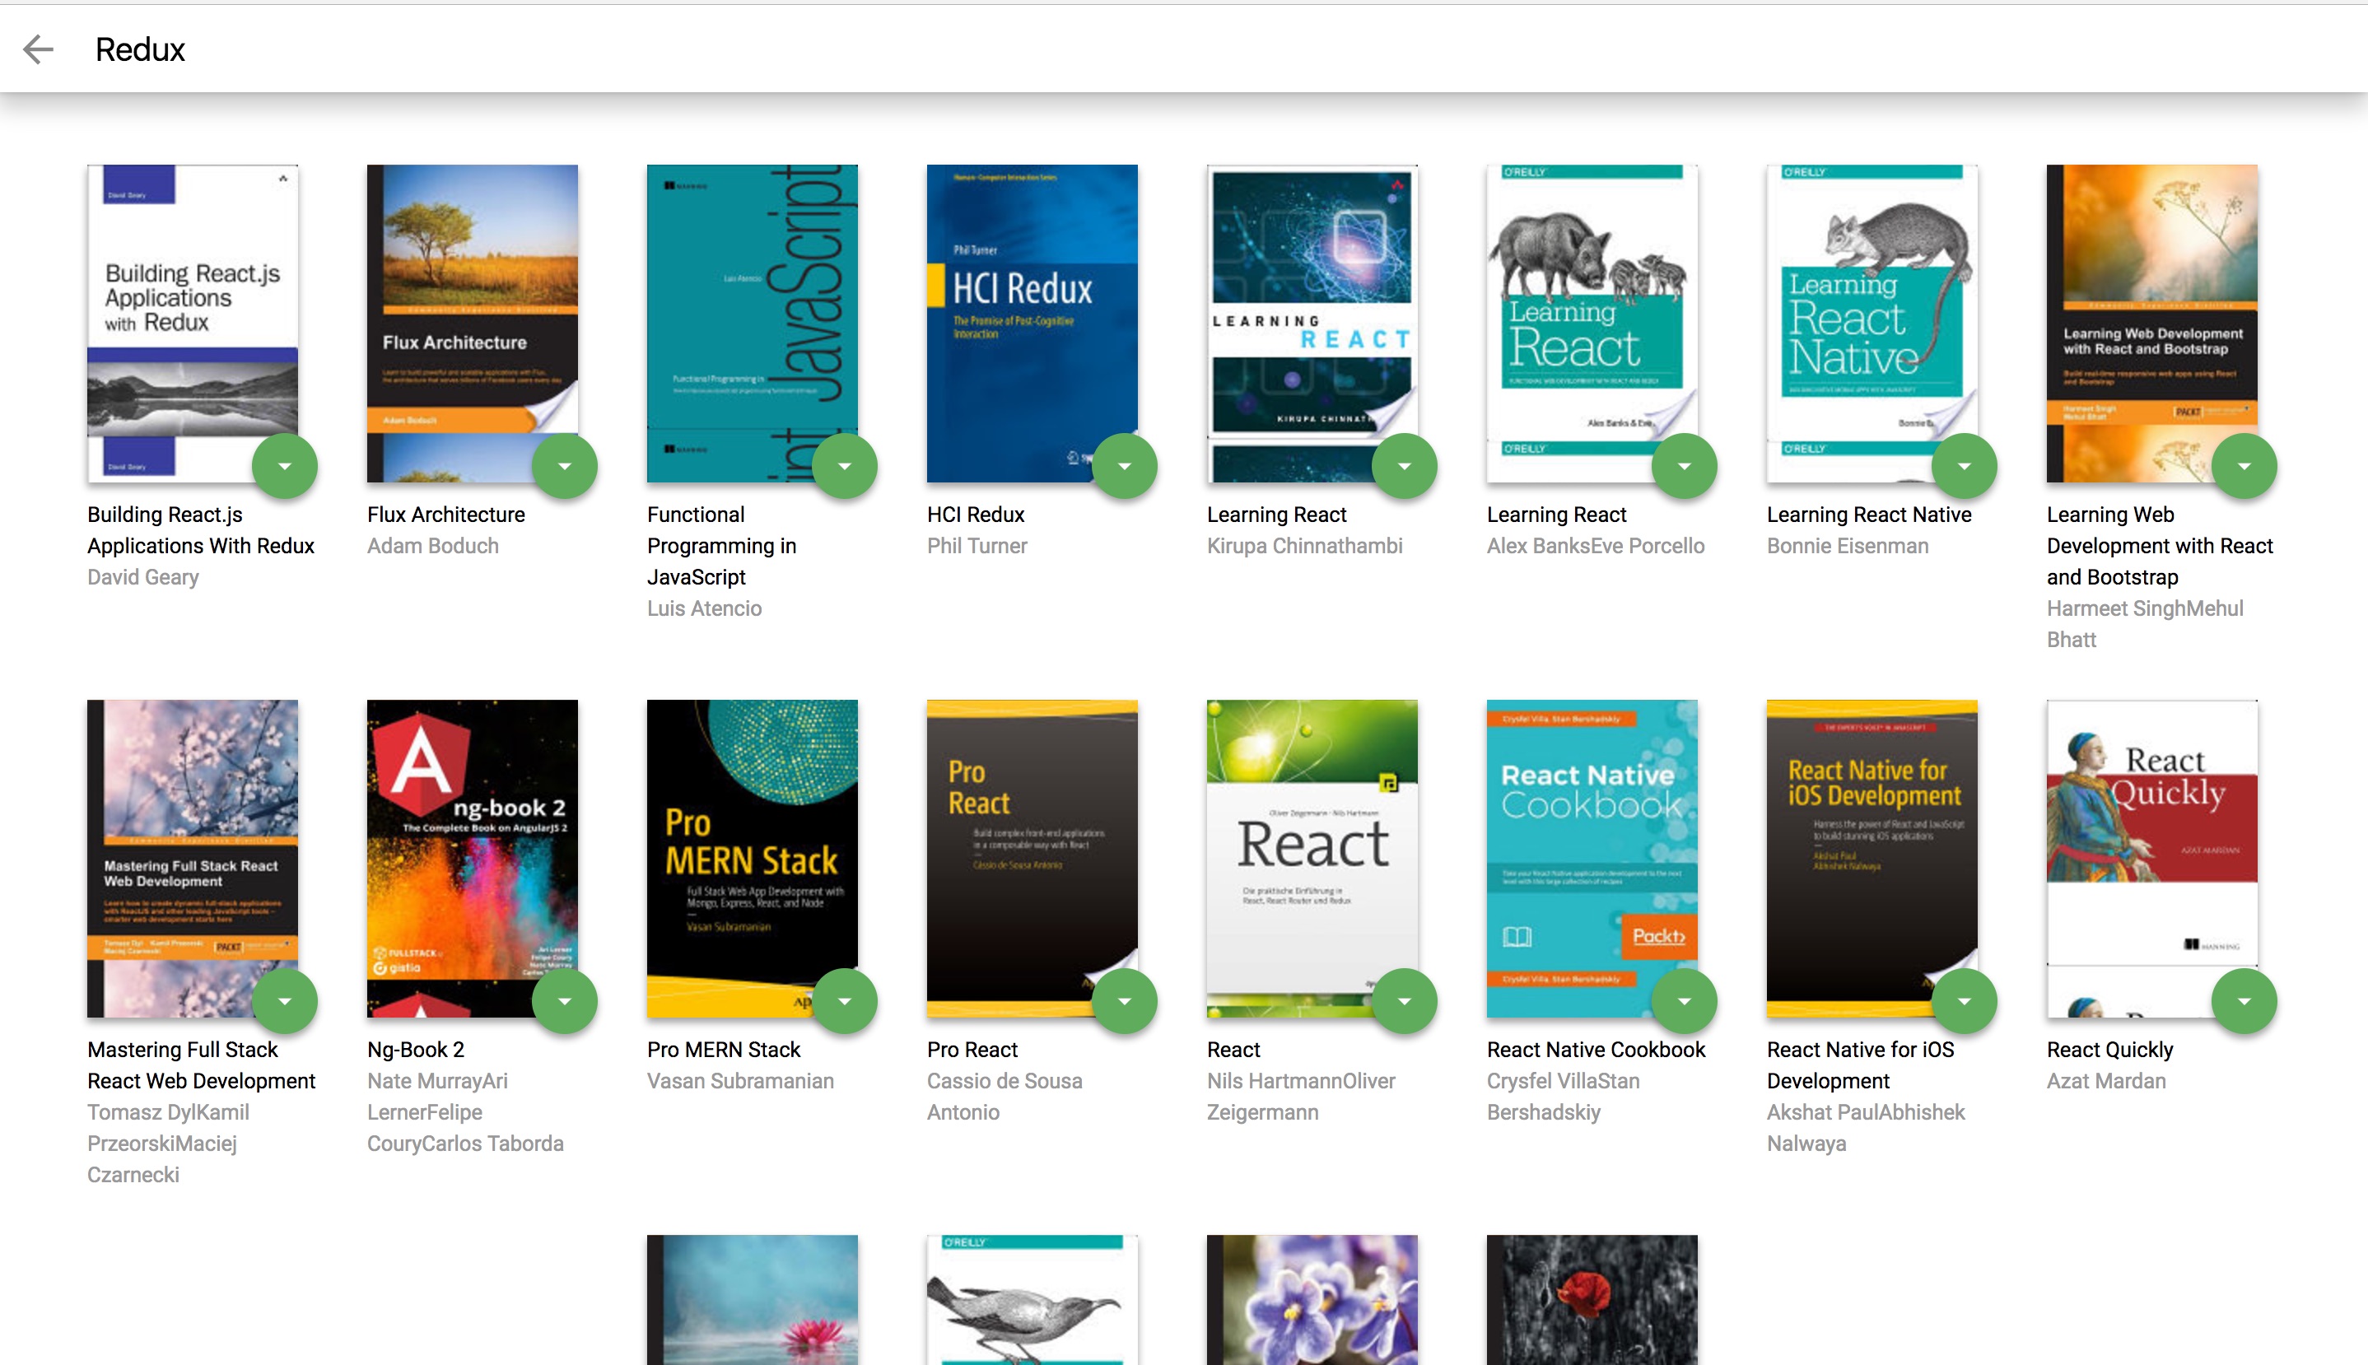Screen dimensions: 2368x1365
Task: Open Building React.js Applications with Redux cover
Action: coord(192,324)
